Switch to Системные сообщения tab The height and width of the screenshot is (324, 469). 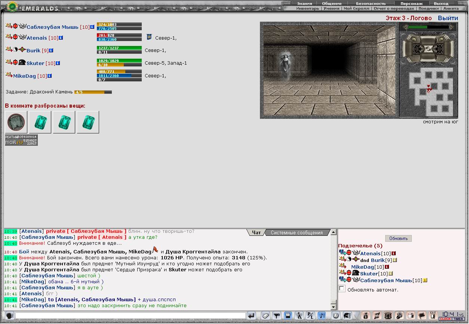[x=297, y=232]
